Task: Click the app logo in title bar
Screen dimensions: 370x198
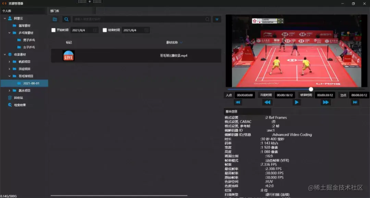Action: coord(4,3)
